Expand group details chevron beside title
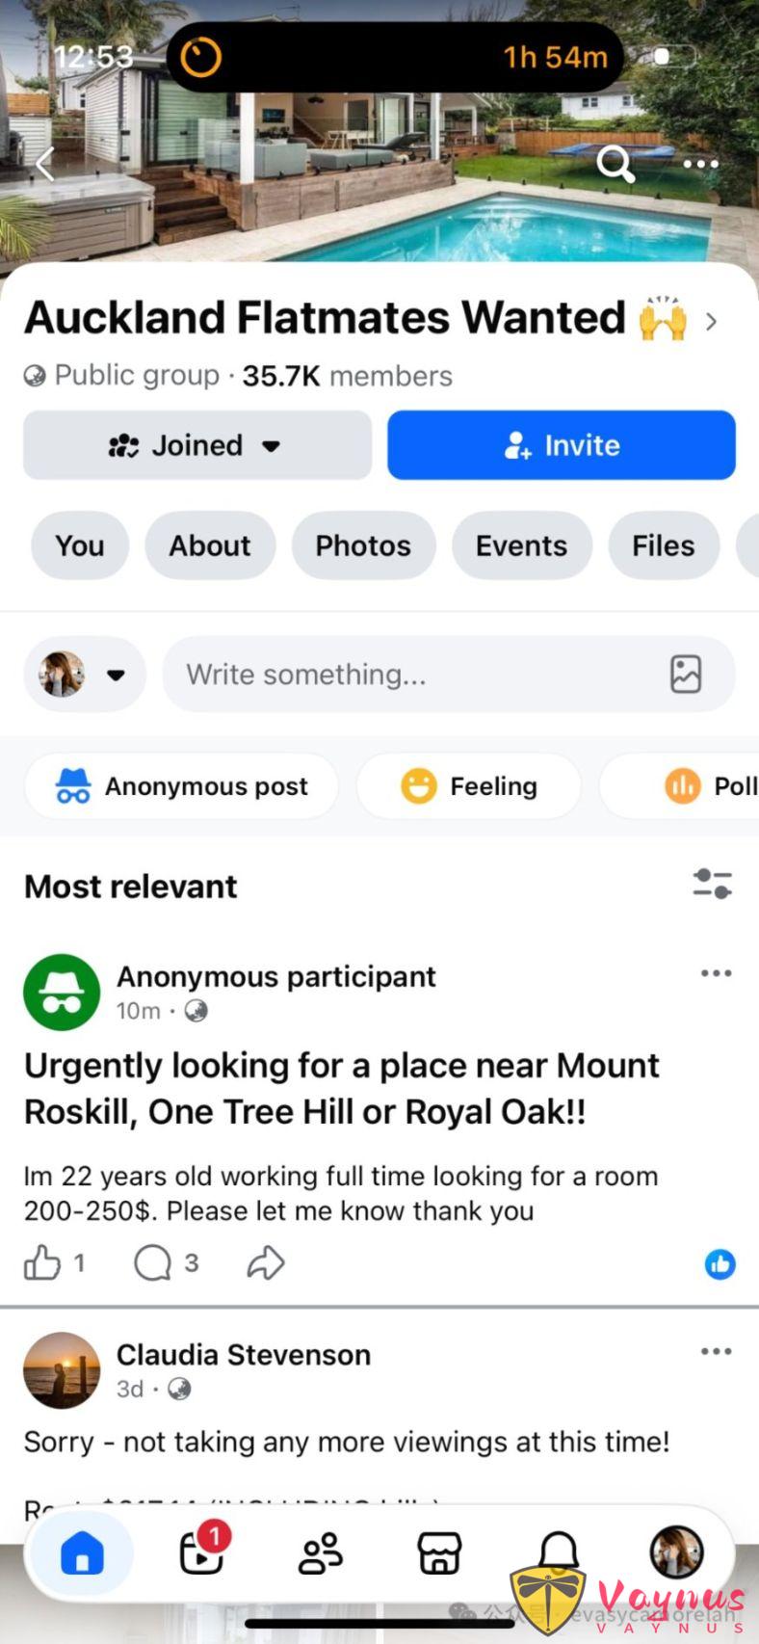The height and width of the screenshot is (1644, 759). 711,321
